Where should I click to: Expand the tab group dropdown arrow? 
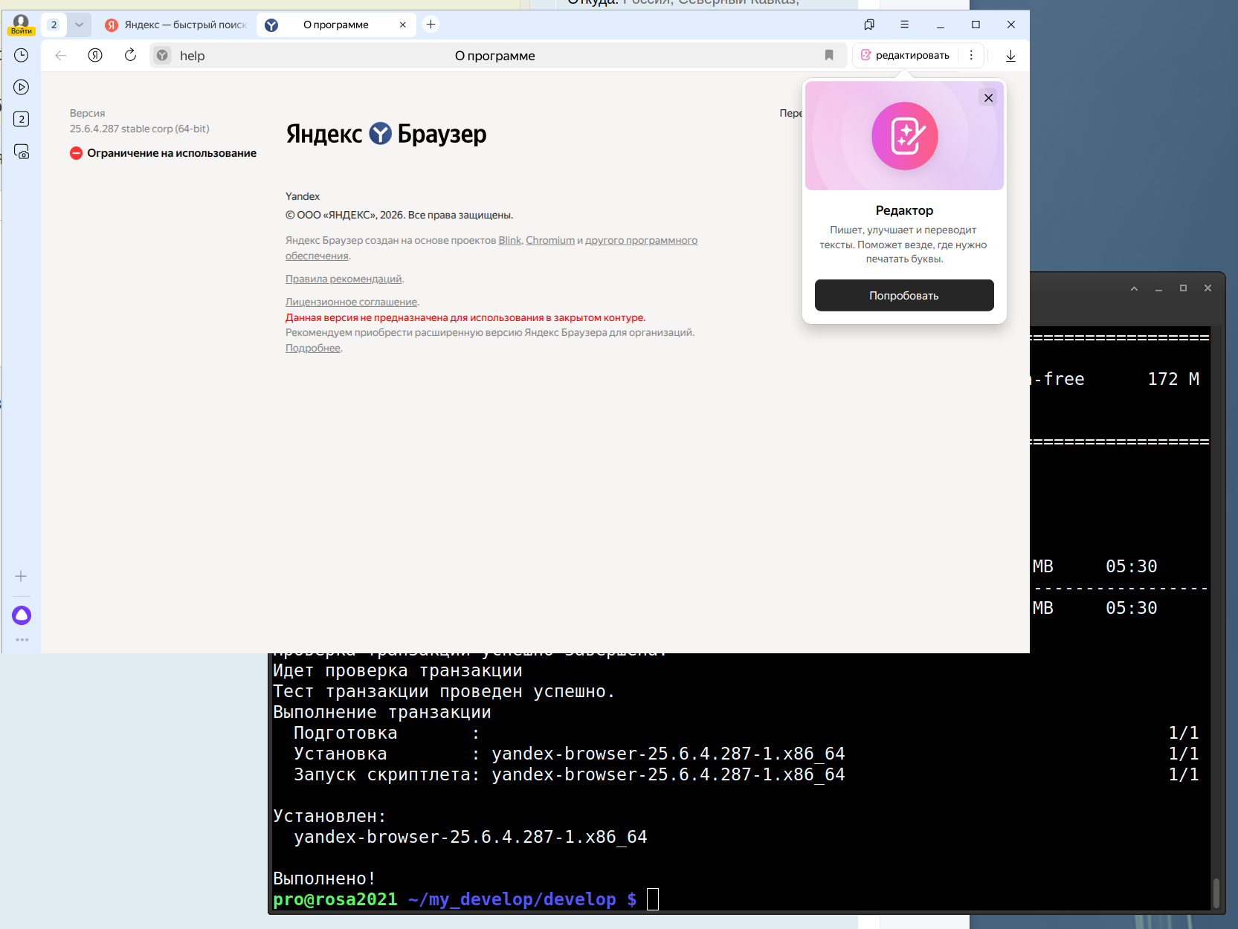[x=79, y=25]
